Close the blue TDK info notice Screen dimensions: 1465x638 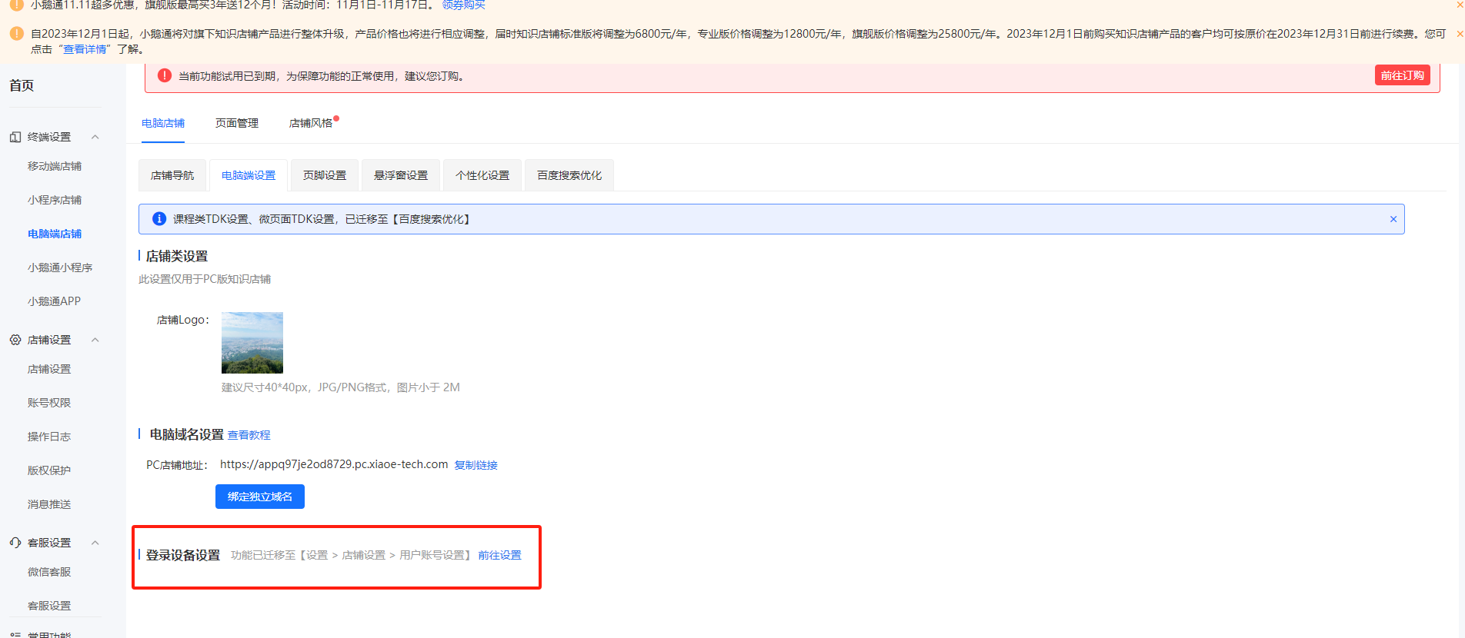(x=1393, y=219)
